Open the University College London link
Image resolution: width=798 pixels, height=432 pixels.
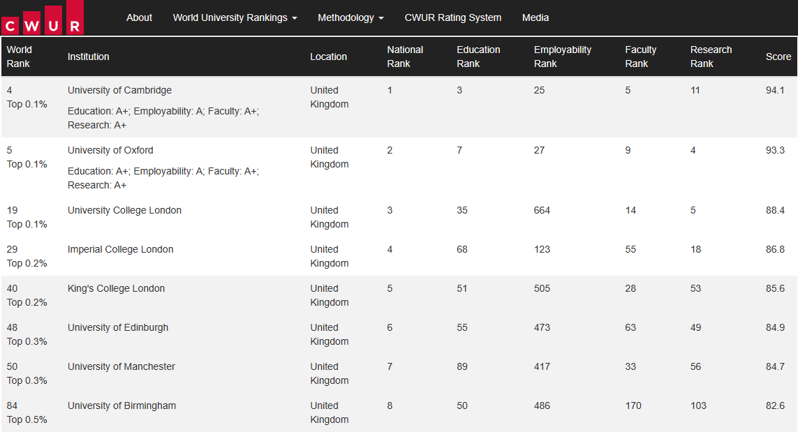(124, 210)
